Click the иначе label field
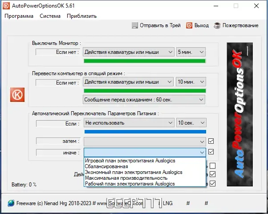Viewport: 268px width, 214px height. point(58,153)
